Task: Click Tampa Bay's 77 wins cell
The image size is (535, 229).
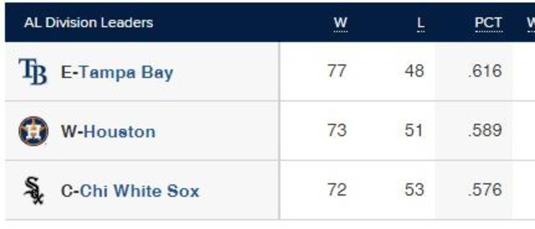Action: 337,71
